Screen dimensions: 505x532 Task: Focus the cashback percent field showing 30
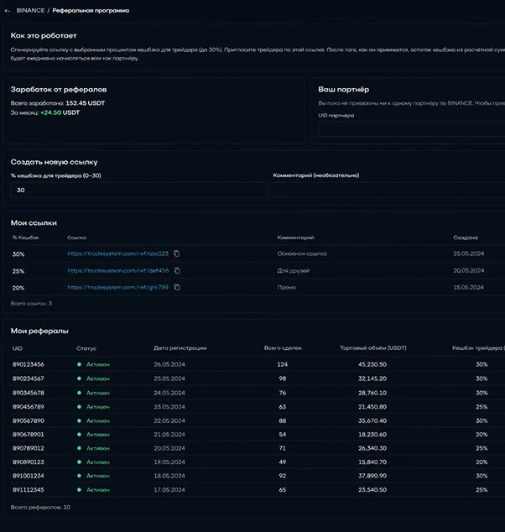tap(138, 190)
